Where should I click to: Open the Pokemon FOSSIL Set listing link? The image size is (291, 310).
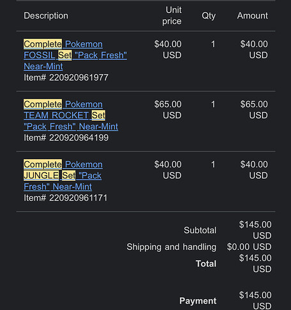point(75,55)
